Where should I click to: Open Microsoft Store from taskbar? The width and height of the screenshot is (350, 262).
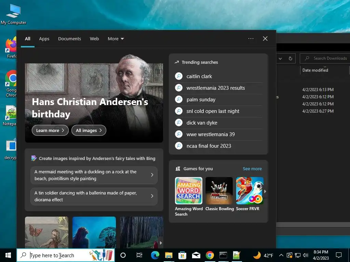point(183,255)
